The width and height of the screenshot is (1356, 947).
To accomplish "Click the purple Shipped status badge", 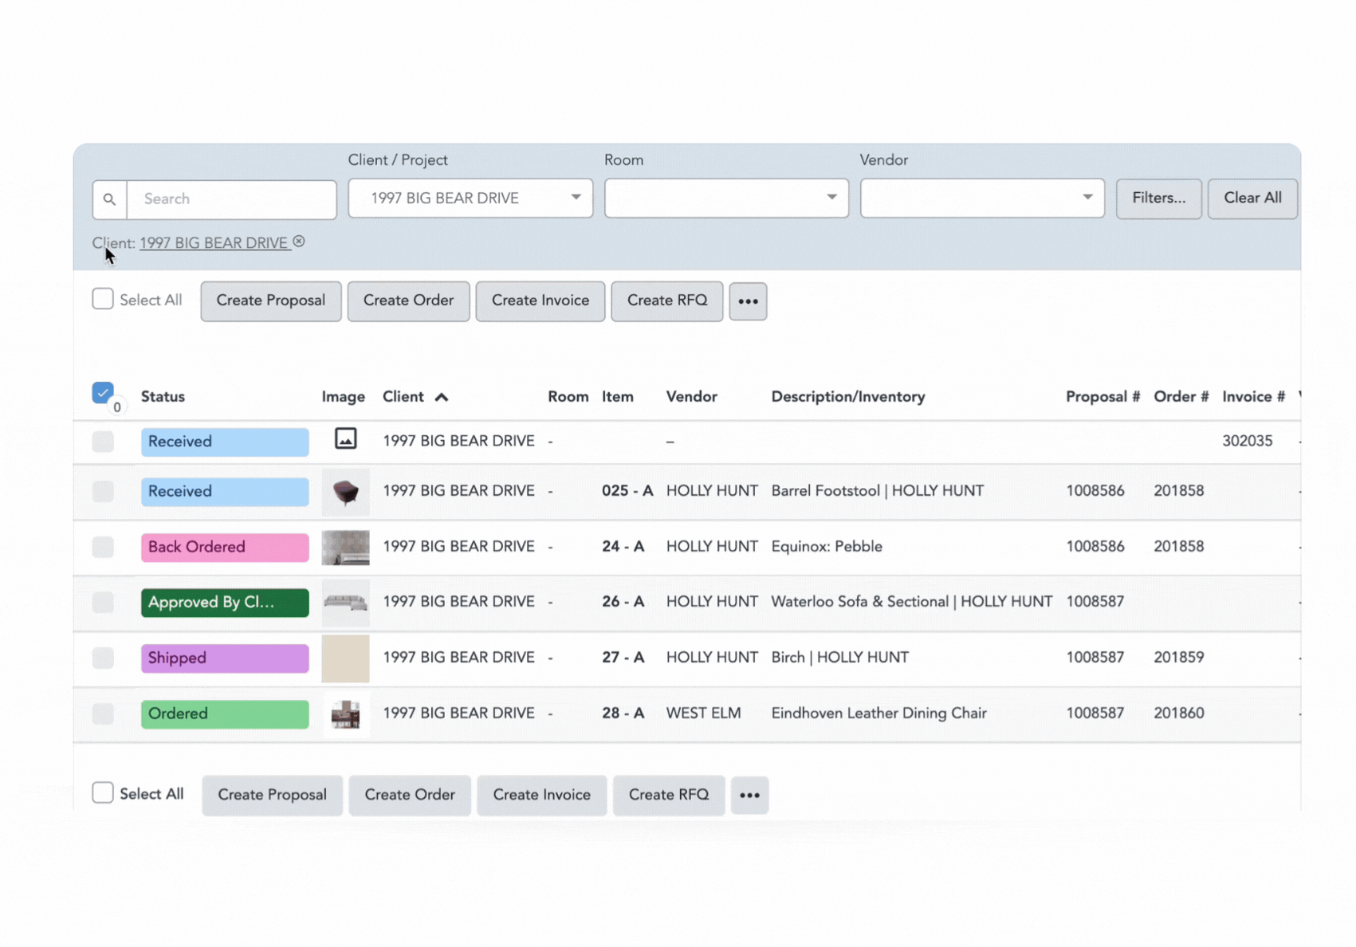I will (x=225, y=658).
